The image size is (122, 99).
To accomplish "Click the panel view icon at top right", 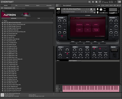I will click(119, 2).
